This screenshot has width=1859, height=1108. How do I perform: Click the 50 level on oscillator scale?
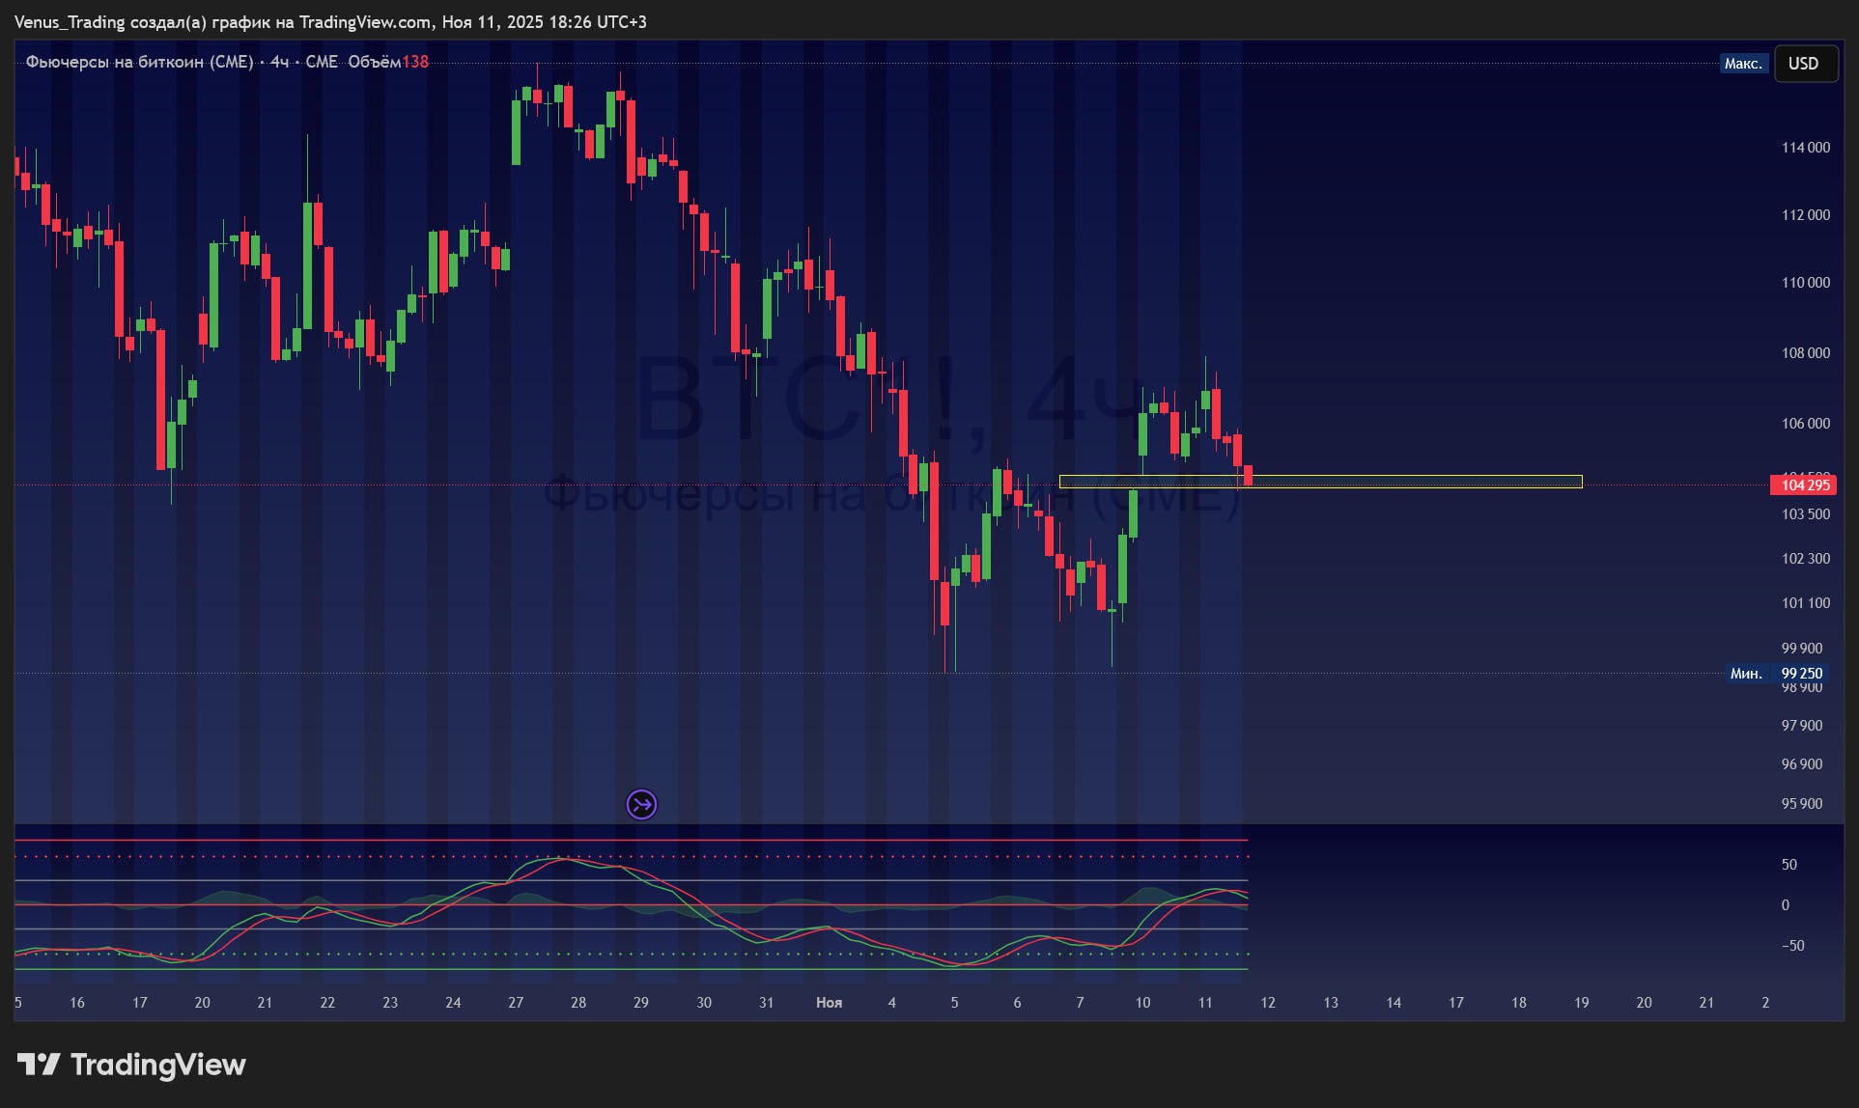(x=1789, y=865)
